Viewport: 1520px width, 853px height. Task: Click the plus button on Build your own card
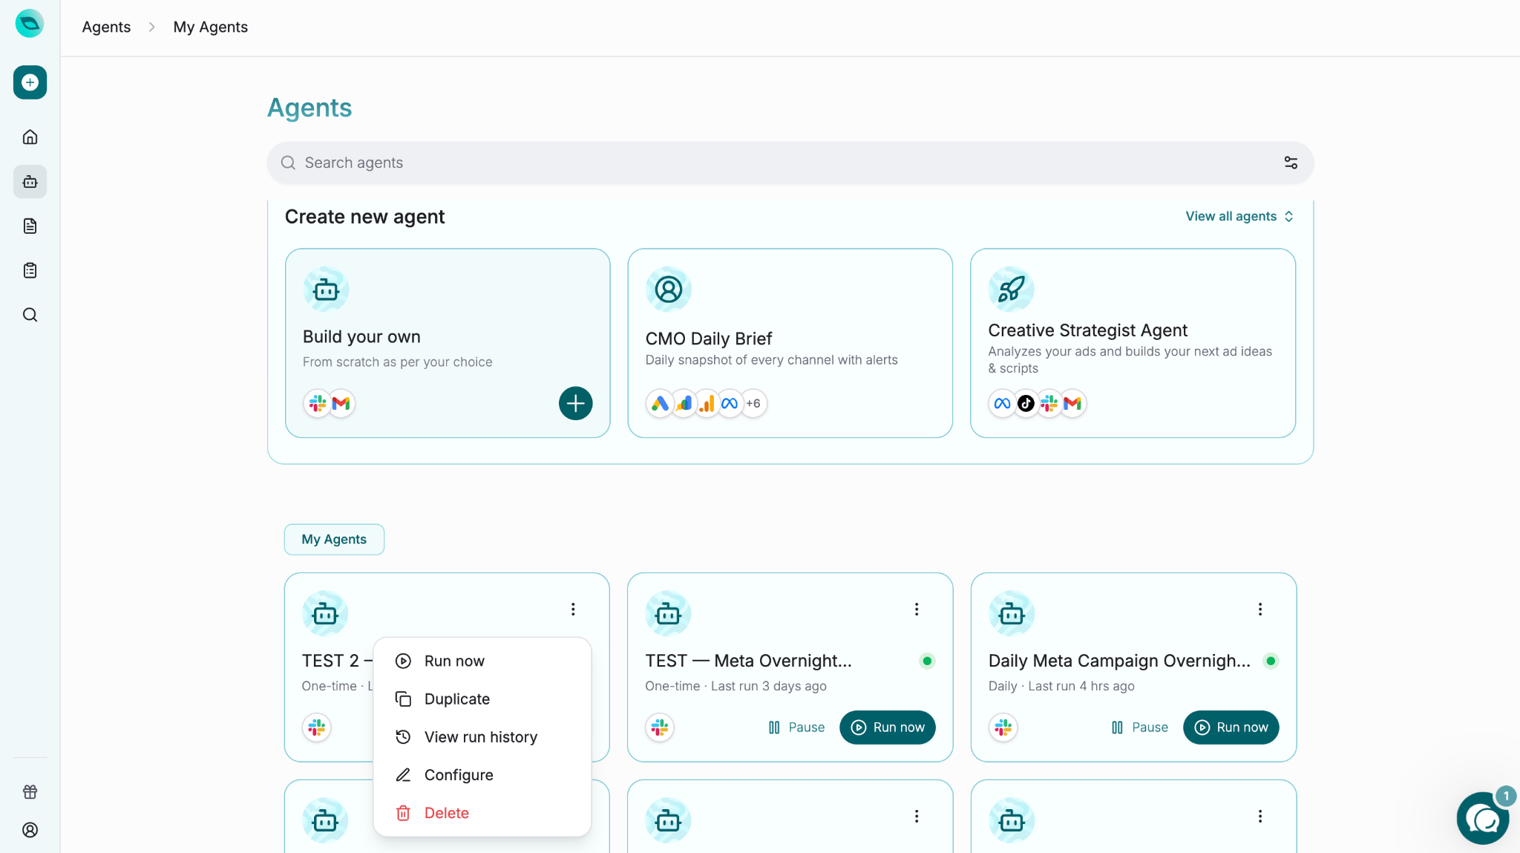click(x=575, y=403)
